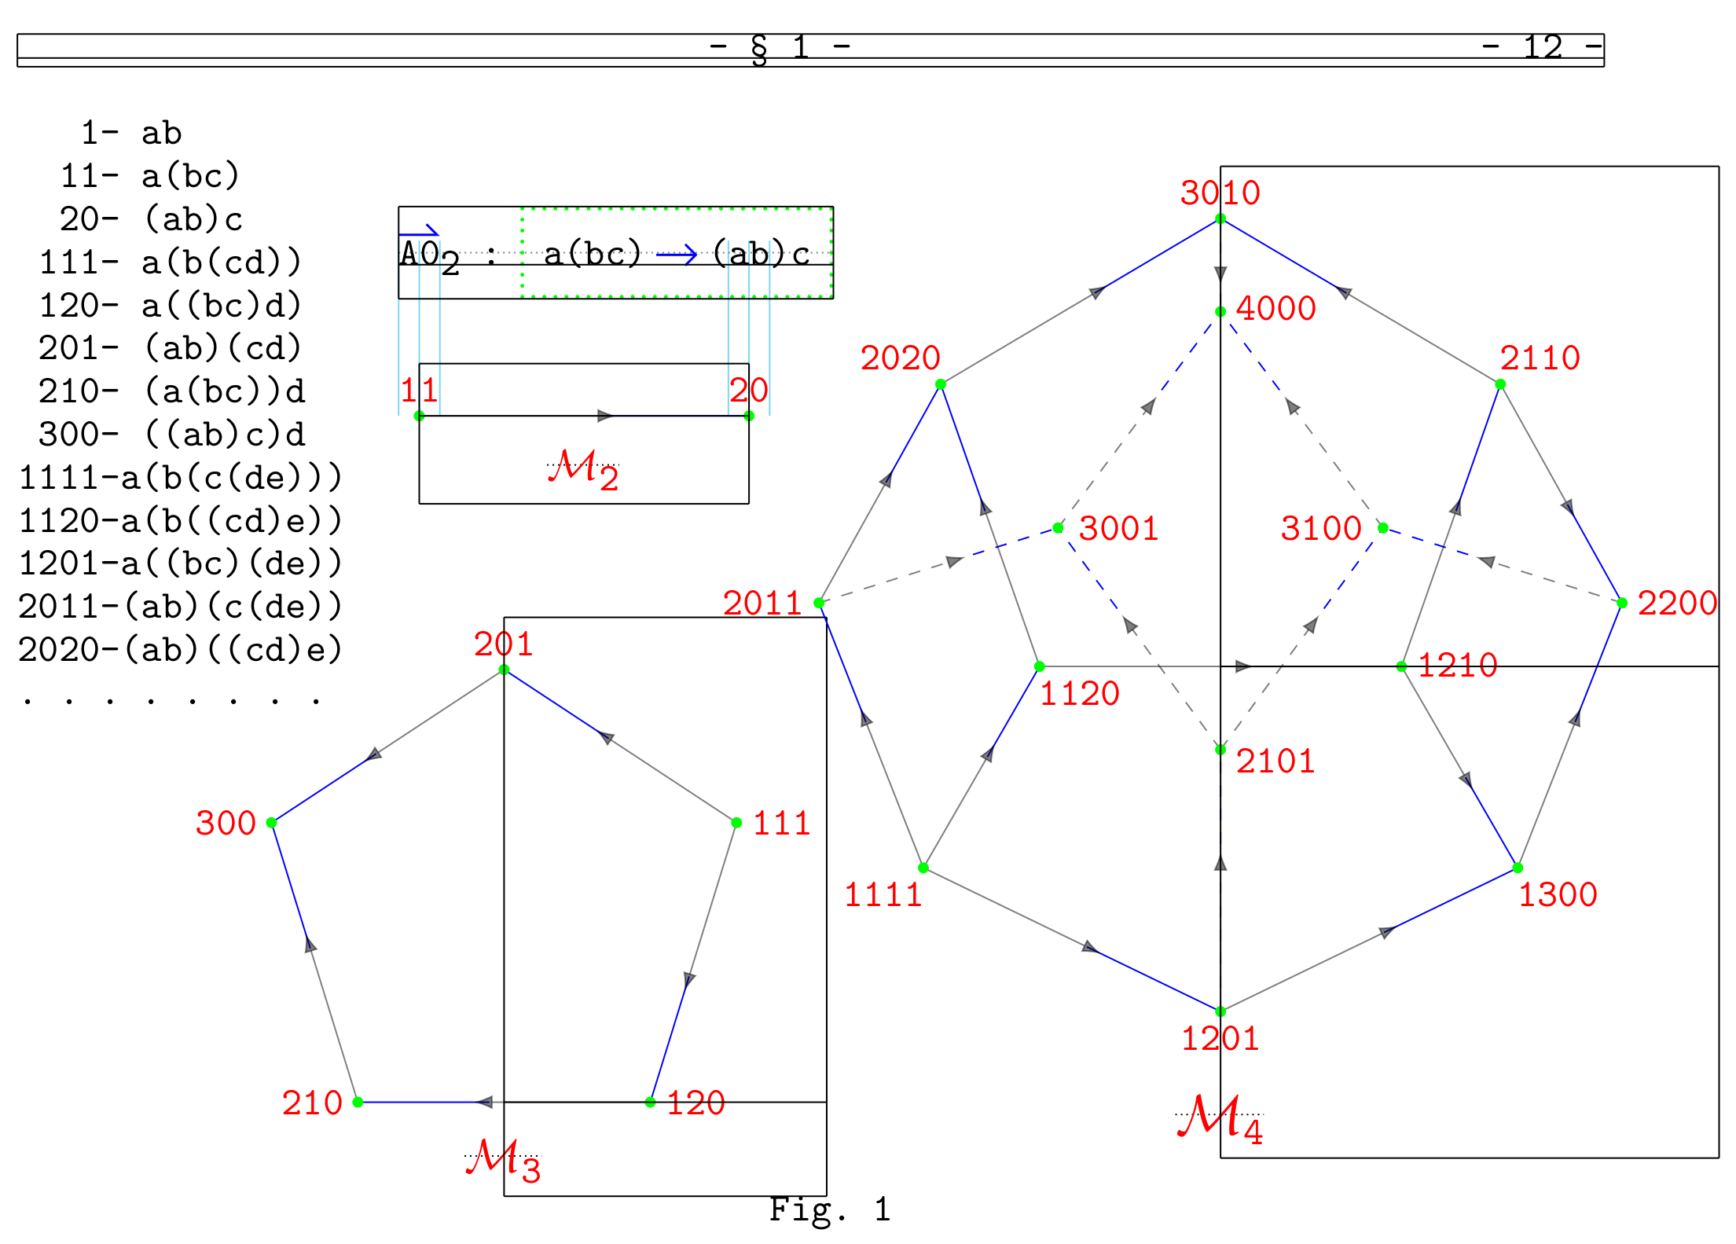Image resolution: width=1736 pixels, height=1244 pixels.
Task: Click the green node at vertex 2200
Action: (x=1622, y=604)
